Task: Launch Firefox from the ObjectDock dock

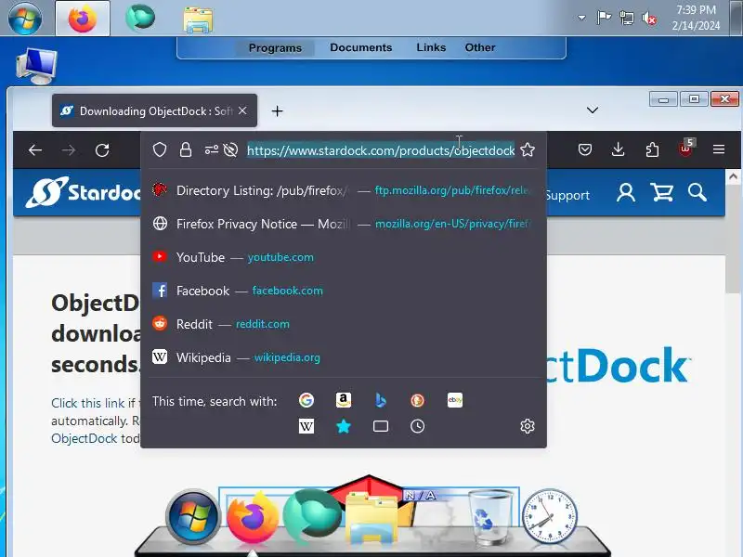Action: (252, 517)
